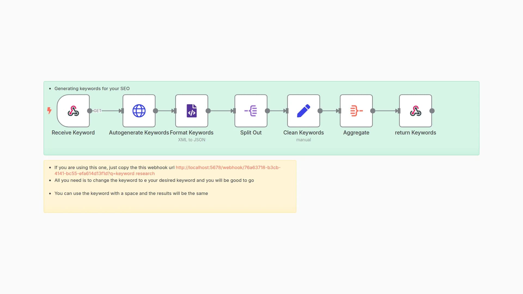The image size is (523, 294).
Task: Click the orange lightning trigger icon
Action: 49,111
